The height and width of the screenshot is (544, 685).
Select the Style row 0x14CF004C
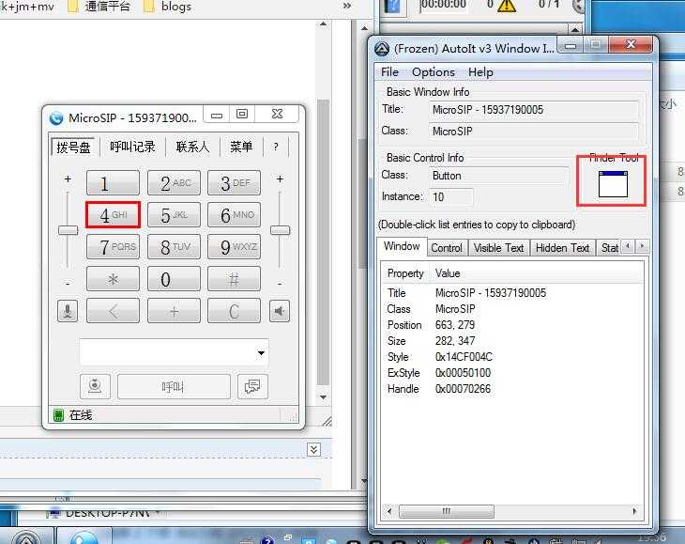tap(513, 357)
